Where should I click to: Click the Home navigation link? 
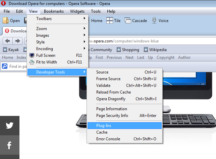(8, 57)
